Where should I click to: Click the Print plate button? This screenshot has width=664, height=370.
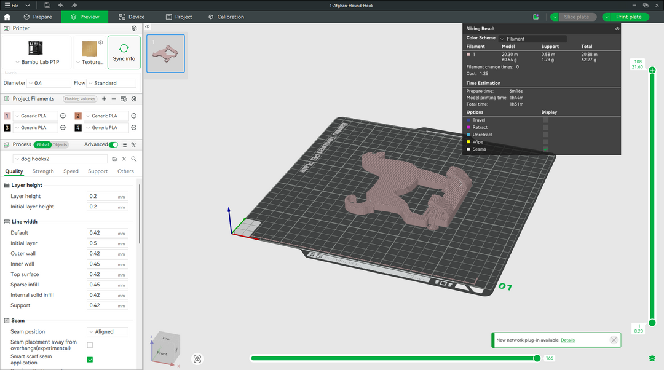pos(628,17)
